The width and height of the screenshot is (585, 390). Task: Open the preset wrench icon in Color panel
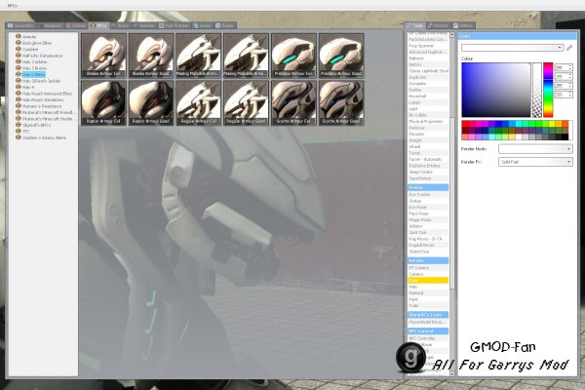(x=569, y=48)
